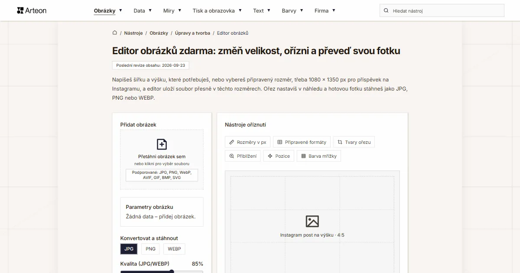Click the add-file icon in upload area
520x273 pixels.
point(162,144)
